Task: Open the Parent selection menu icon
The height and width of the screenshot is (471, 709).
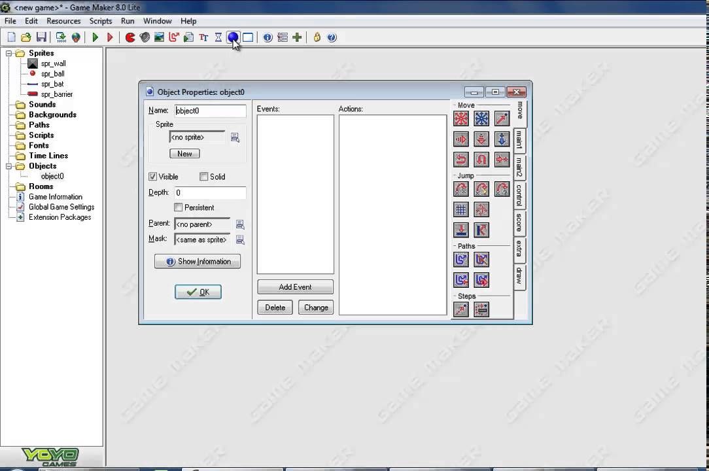Action: tap(240, 224)
